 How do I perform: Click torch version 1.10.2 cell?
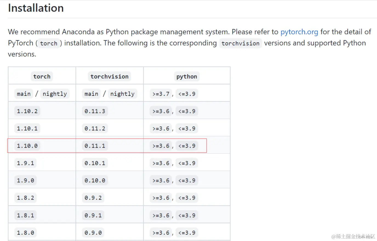click(x=27, y=111)
